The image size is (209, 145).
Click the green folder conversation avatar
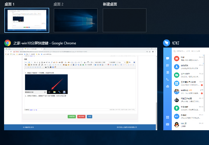pos(176,75)
